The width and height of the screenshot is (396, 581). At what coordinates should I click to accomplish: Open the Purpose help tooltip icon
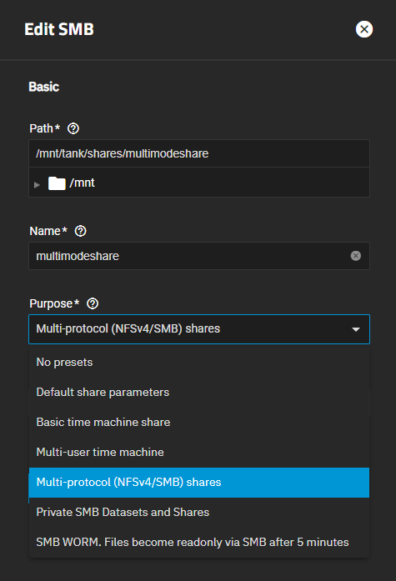click(93, 304)
